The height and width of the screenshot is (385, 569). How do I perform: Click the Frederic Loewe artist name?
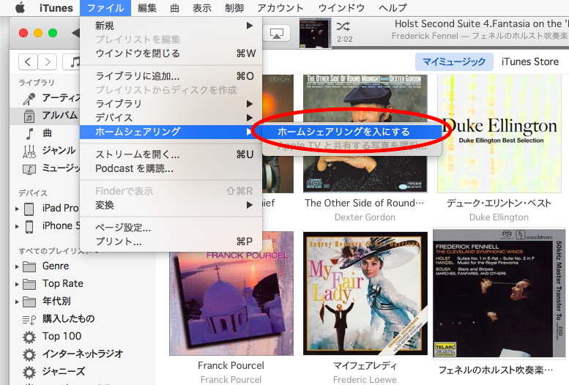(365, 380)
